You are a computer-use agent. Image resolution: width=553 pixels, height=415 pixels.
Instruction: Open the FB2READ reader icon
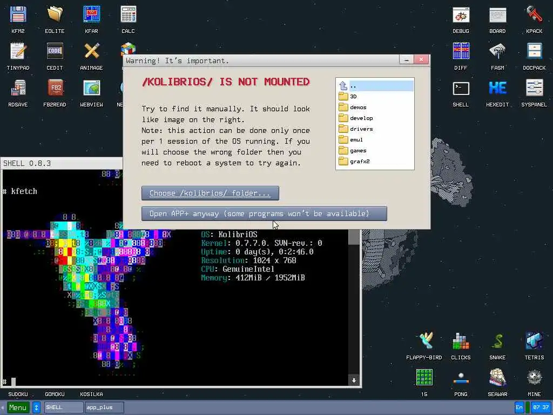click(55, 88)
